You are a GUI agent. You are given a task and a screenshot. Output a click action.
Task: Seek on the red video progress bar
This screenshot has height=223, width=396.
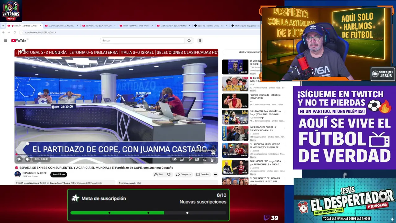tap(116, 154)
